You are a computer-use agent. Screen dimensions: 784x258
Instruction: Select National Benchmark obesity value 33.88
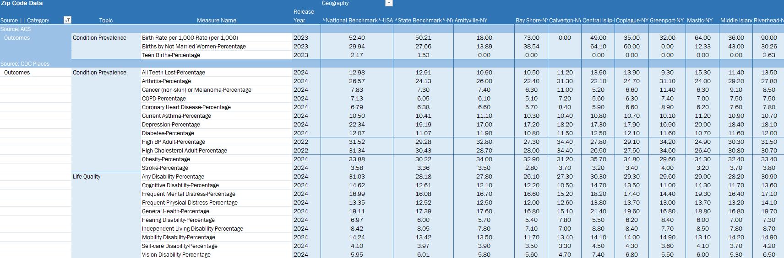click(357, 159)
